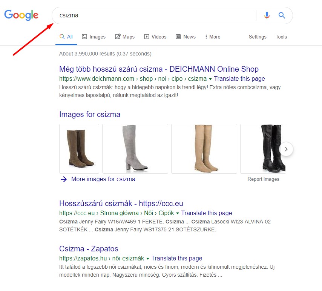The image size is (322, 291).
Task: Show next images with the carousel arrow
Action: 286,149
